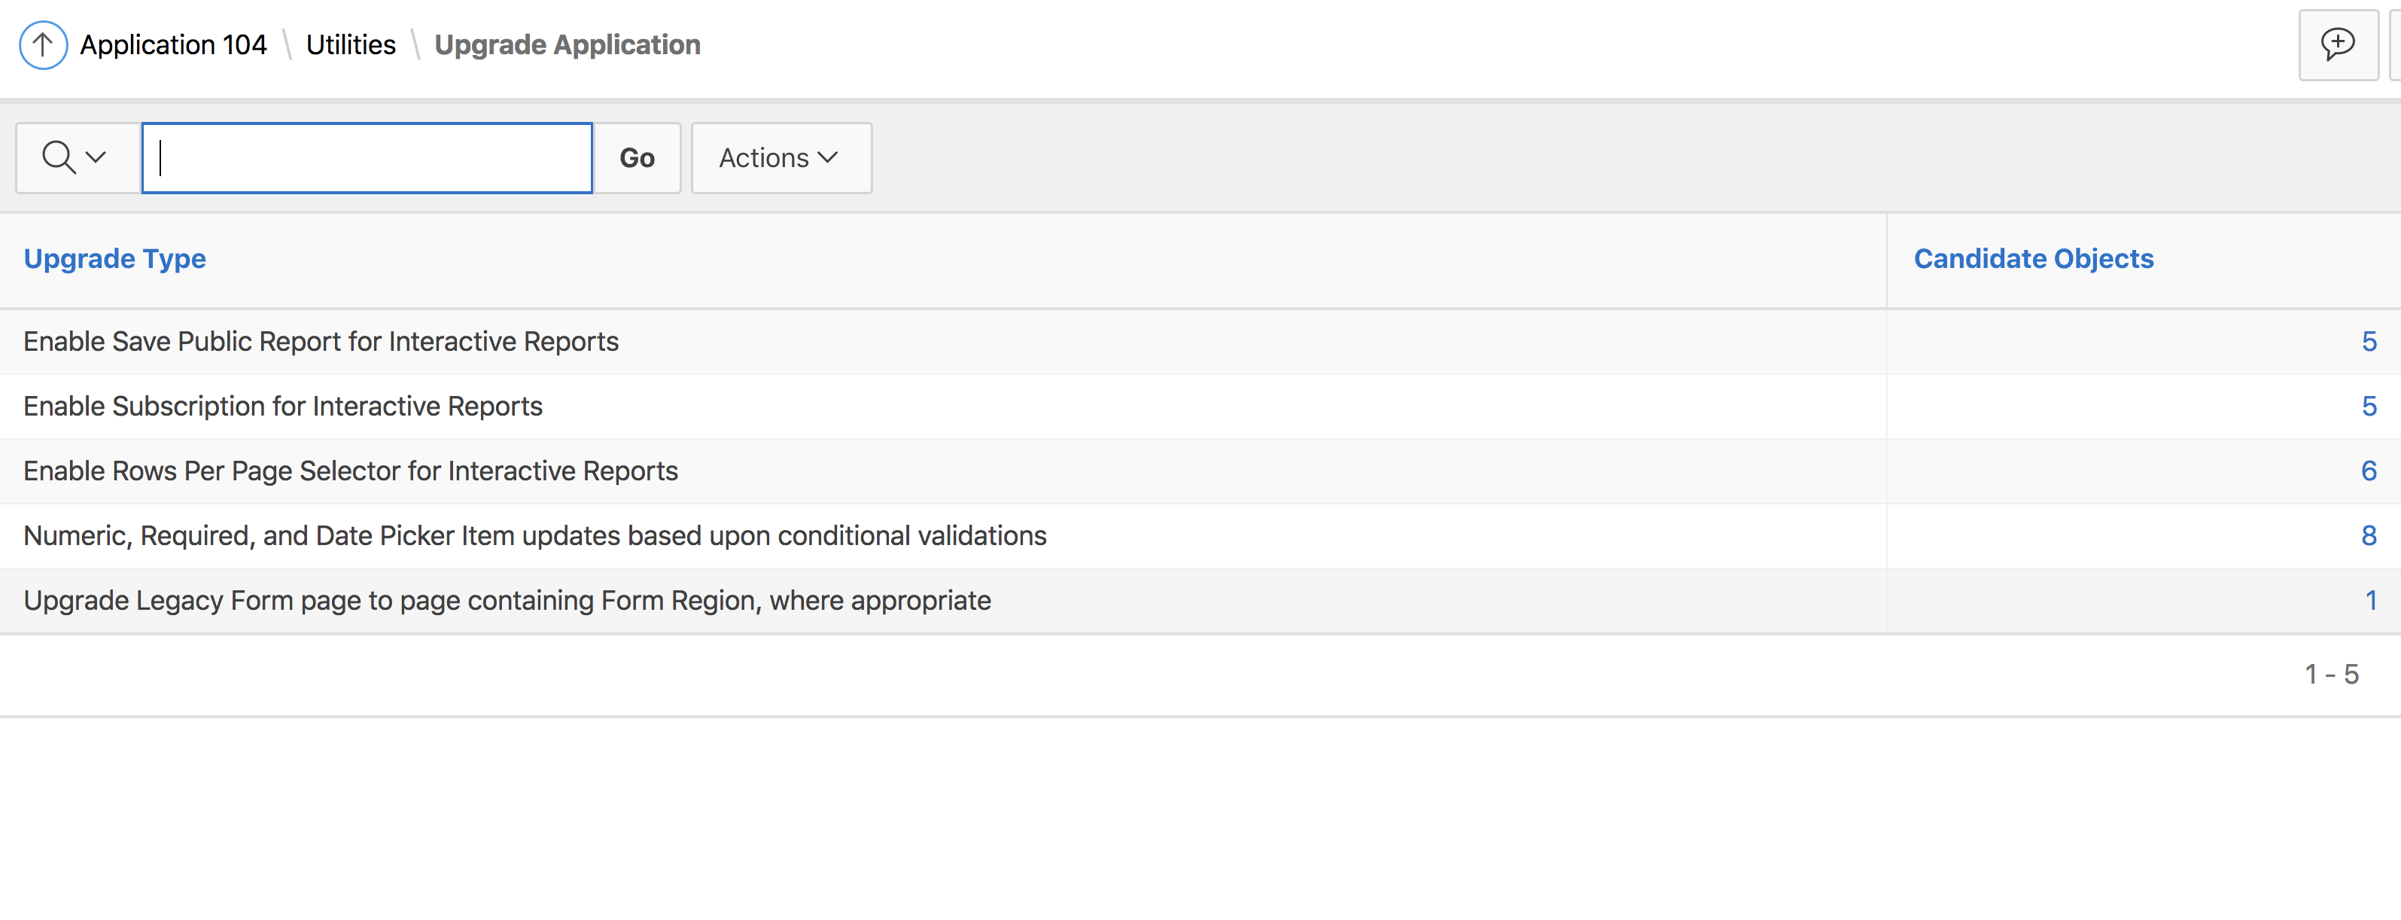Click the Go search button
This screenshot has height=920, width=2401.
(637, 157)
